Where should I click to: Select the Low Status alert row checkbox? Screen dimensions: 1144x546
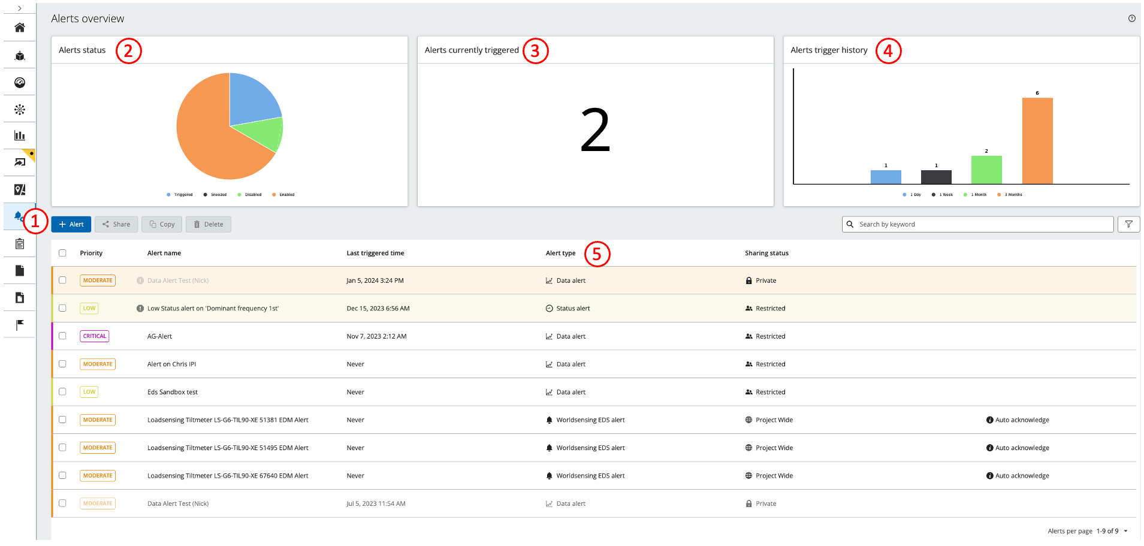pos(62,308)
